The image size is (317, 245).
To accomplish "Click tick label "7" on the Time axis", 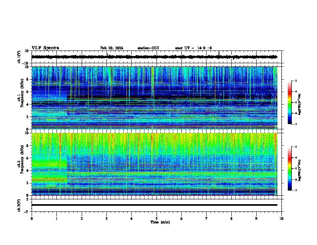I will 207,219.
